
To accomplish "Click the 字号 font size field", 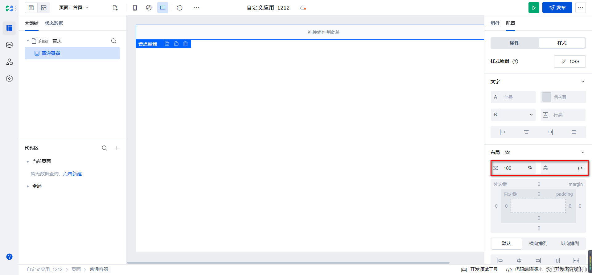I will coord(517,97).
